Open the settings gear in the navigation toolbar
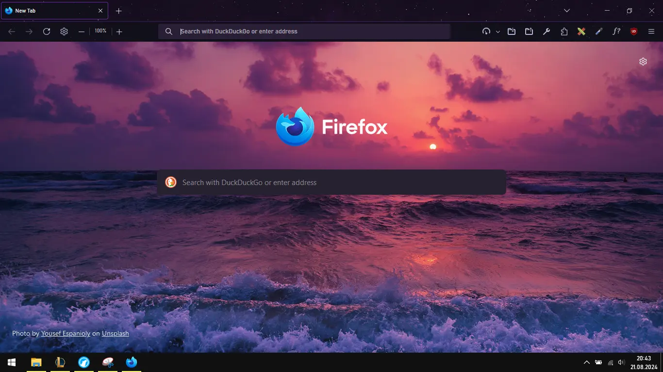The image size is (663, 372). coord(64,31)
